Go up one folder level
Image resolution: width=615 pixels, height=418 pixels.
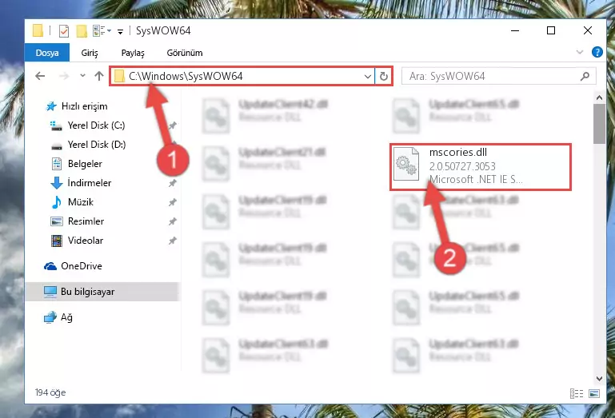click(x=99, y=76)
